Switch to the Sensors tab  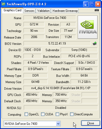tap(29, 11)
